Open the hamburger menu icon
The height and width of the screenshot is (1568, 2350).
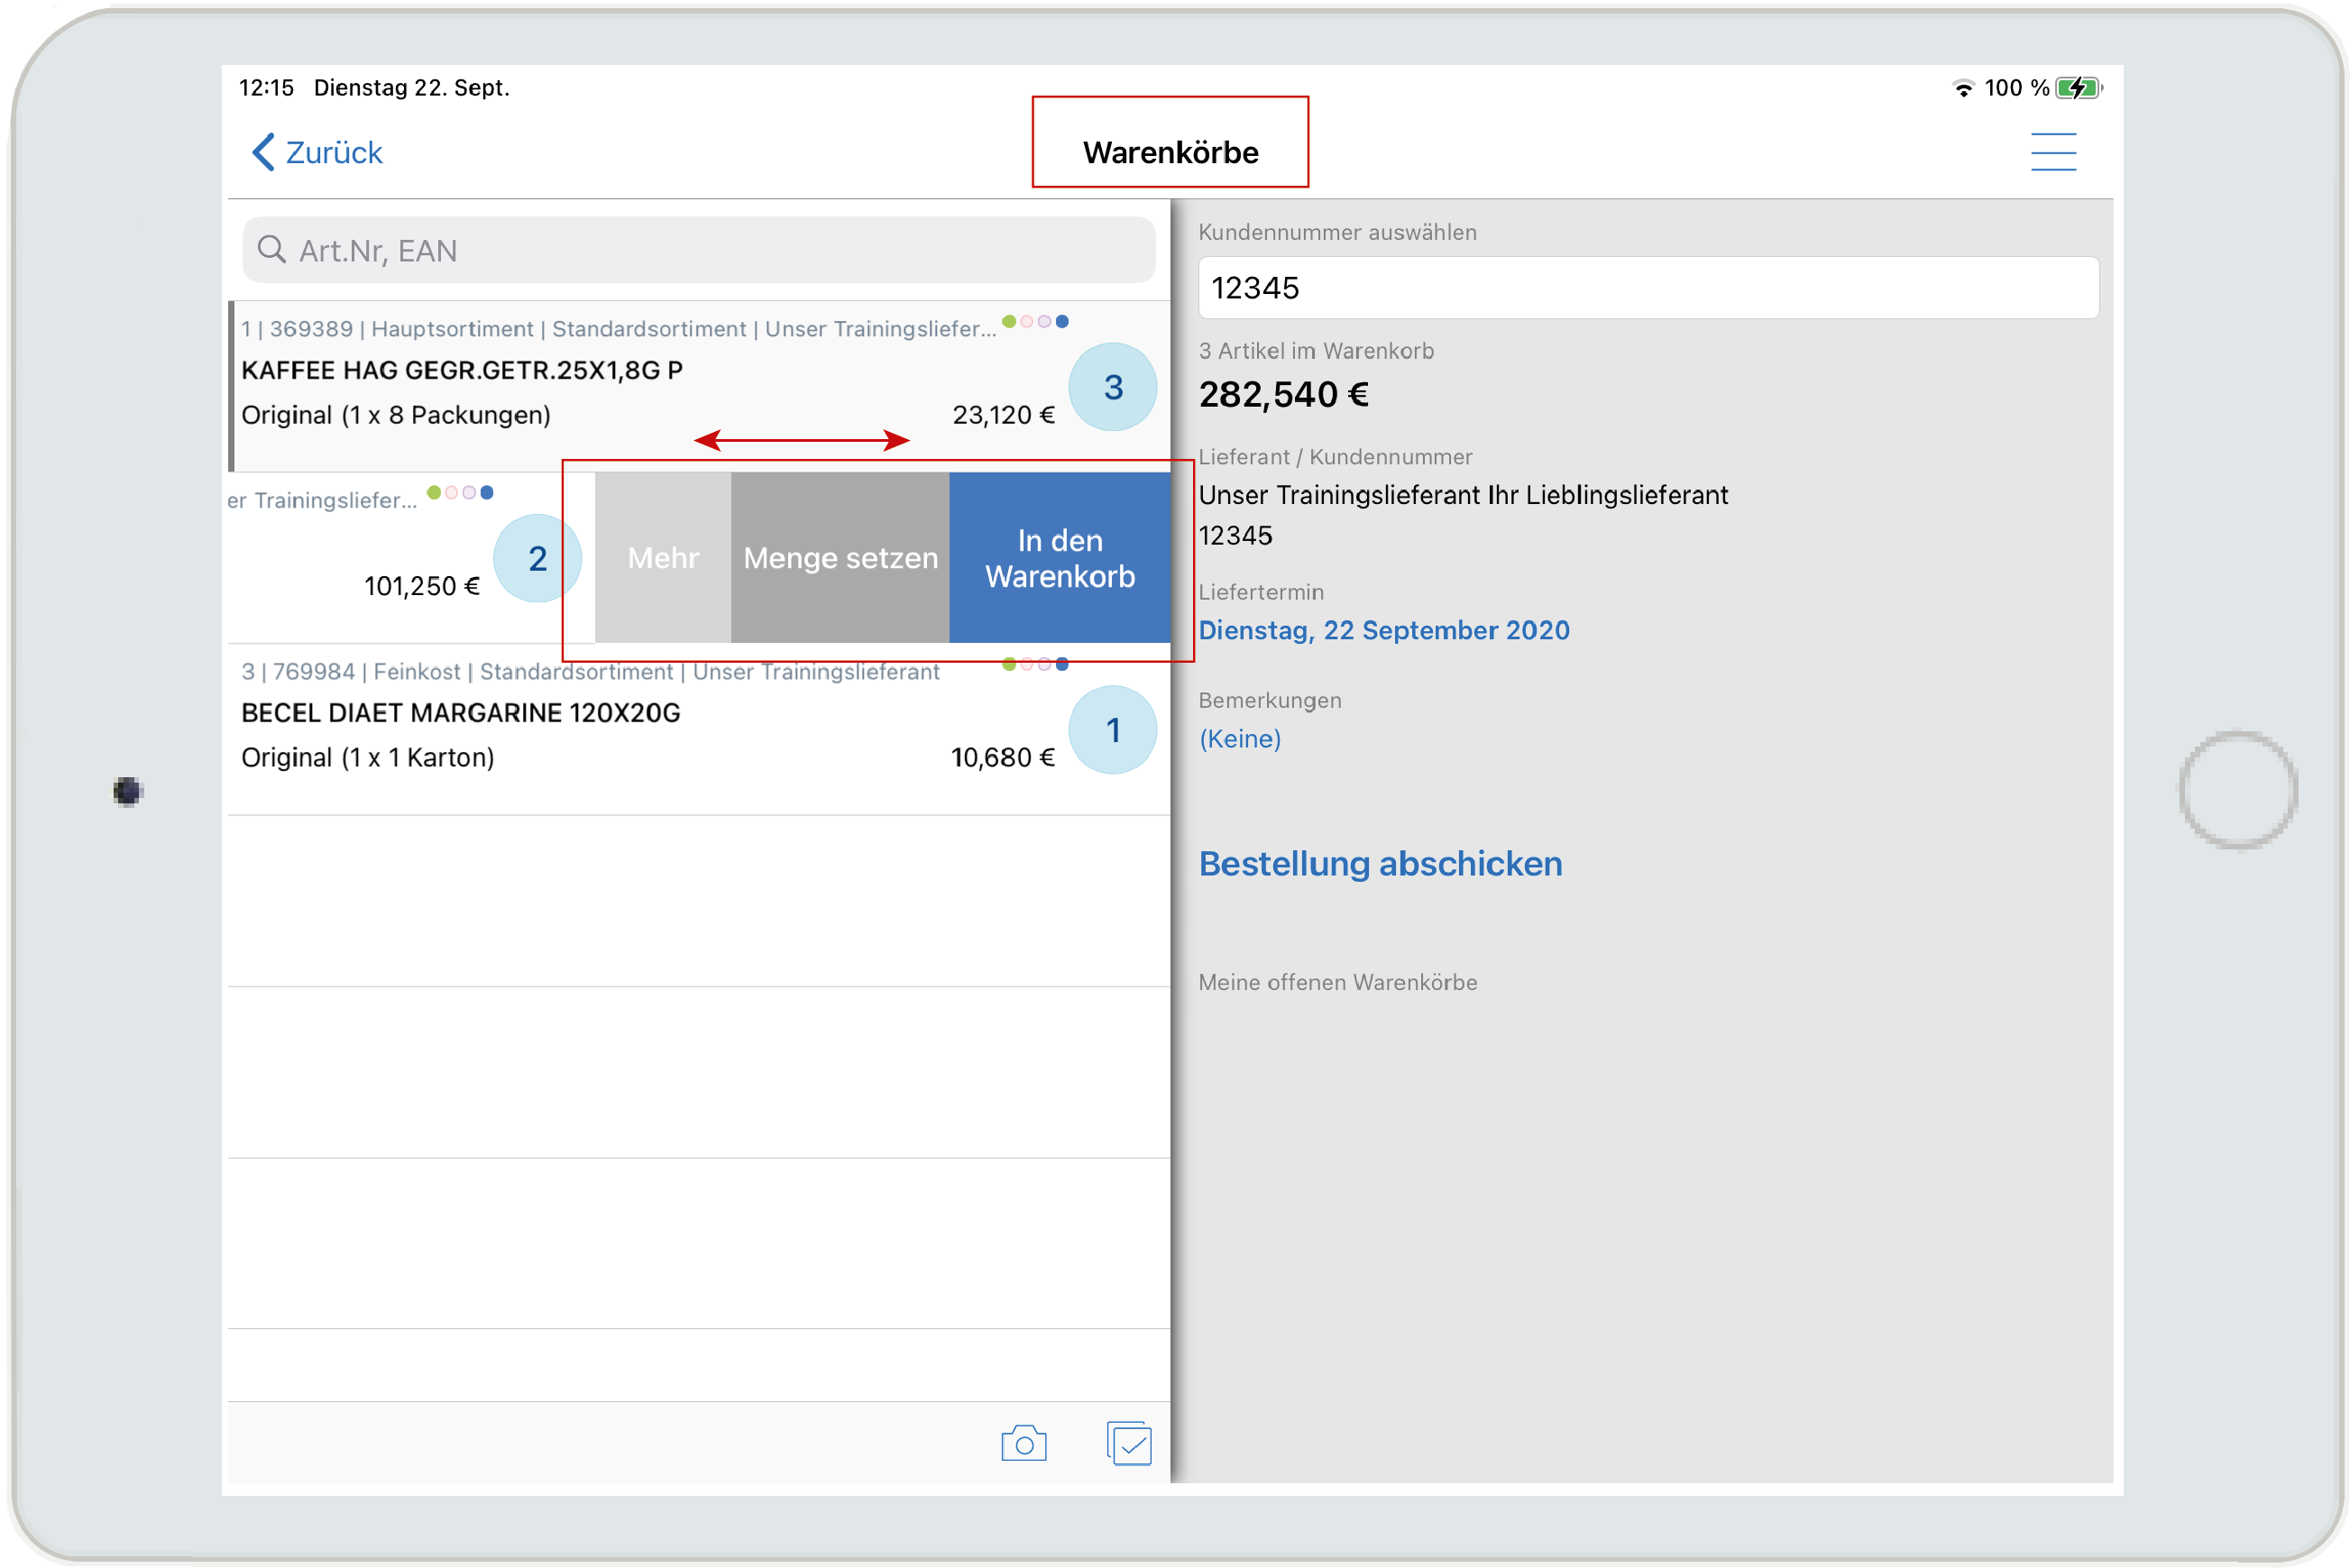[2052, 152]
